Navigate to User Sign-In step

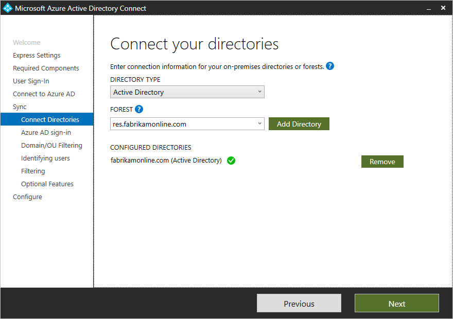point(31,81)
